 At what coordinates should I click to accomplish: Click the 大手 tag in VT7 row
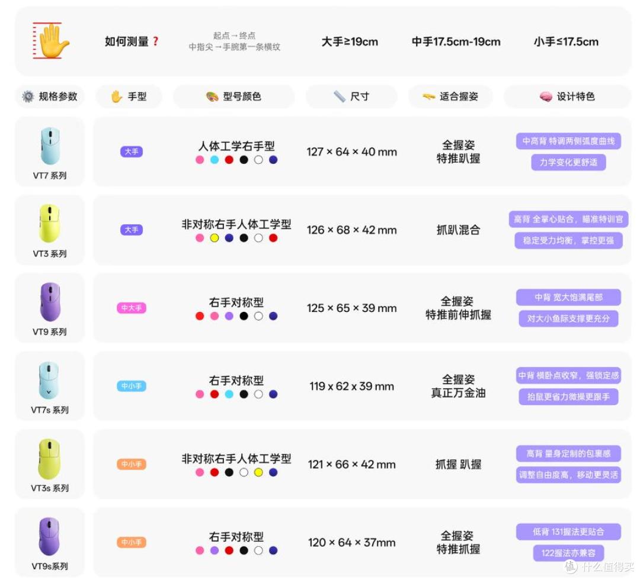pyautogui.click(x=132, y=152)
